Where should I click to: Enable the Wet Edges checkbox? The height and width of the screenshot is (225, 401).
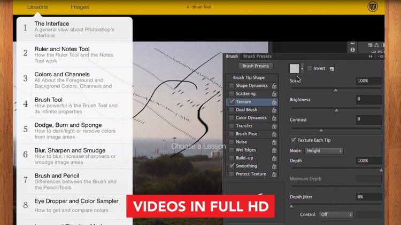point(232,150)
